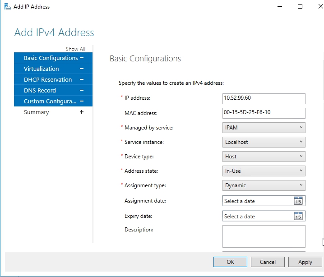Expand the Summary section
Screen dimensions: 324x277
coord(82,112)
